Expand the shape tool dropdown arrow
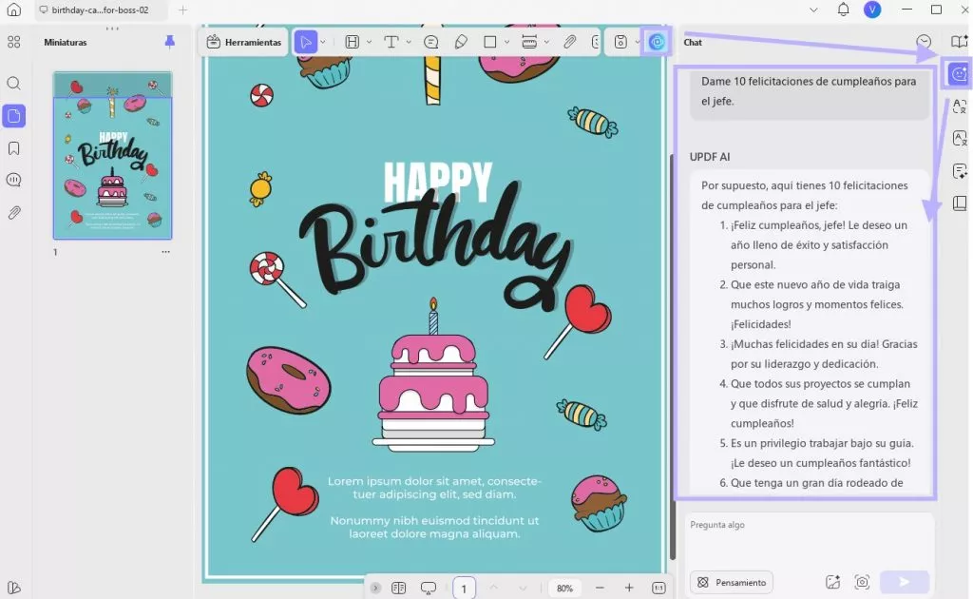This screenshot has height=599, width=973. tap(507, 42)
